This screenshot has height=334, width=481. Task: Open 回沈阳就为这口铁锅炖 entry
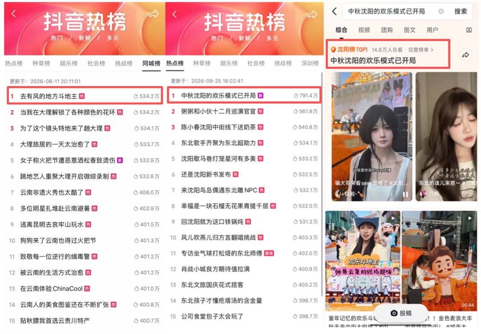244,222
